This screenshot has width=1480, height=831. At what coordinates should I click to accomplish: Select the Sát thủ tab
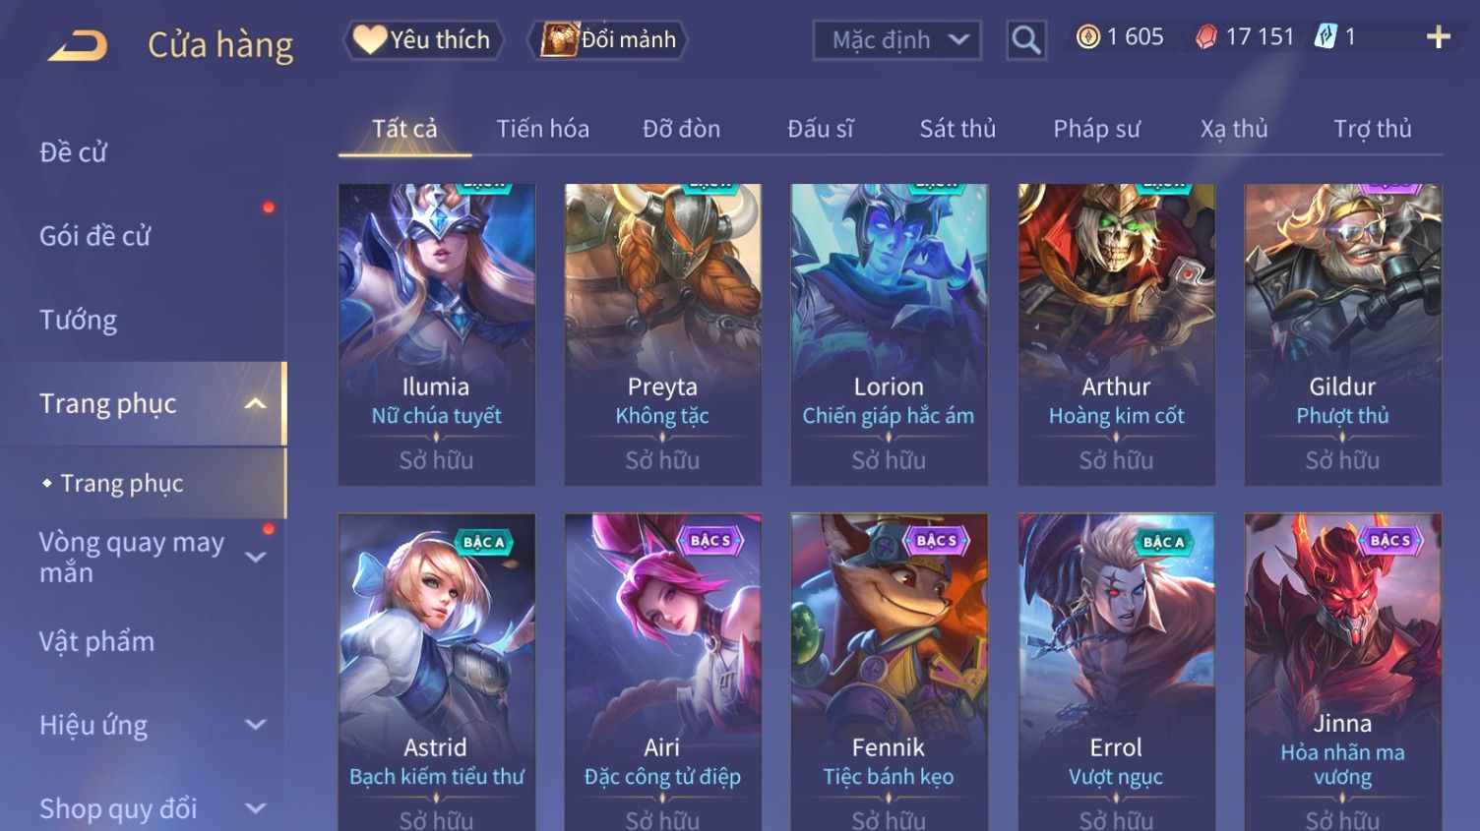coord(957,129)
